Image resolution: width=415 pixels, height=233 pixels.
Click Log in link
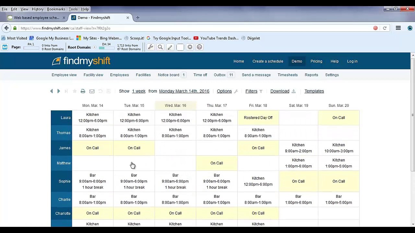(x=352, y=61)
